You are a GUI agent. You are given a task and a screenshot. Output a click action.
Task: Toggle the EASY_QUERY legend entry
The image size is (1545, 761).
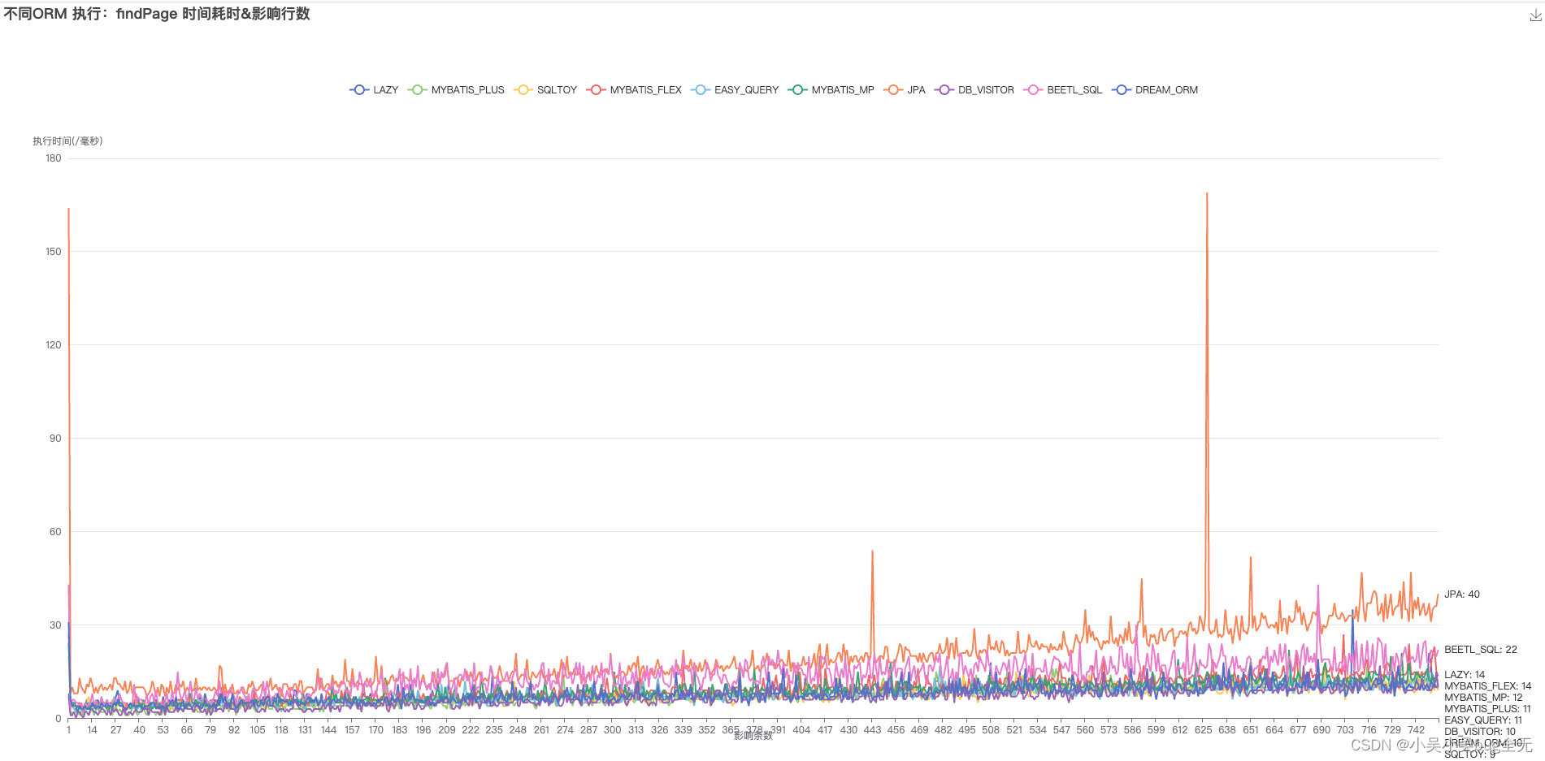coord(735,90)
